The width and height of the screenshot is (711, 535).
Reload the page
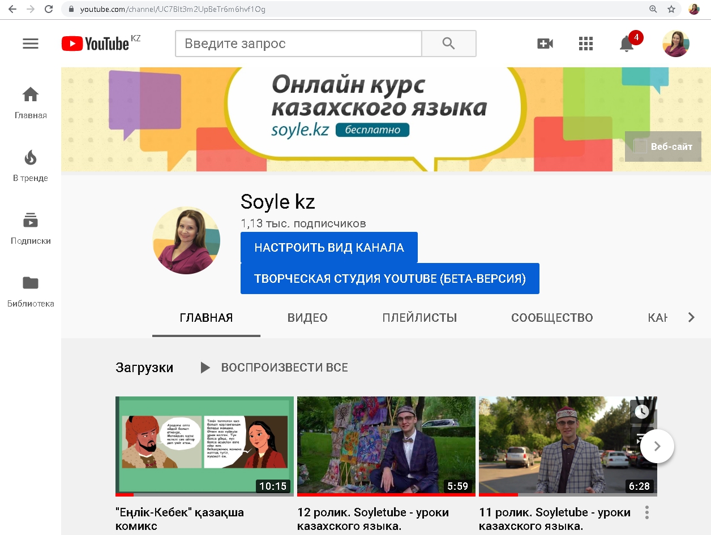point(49,9)
